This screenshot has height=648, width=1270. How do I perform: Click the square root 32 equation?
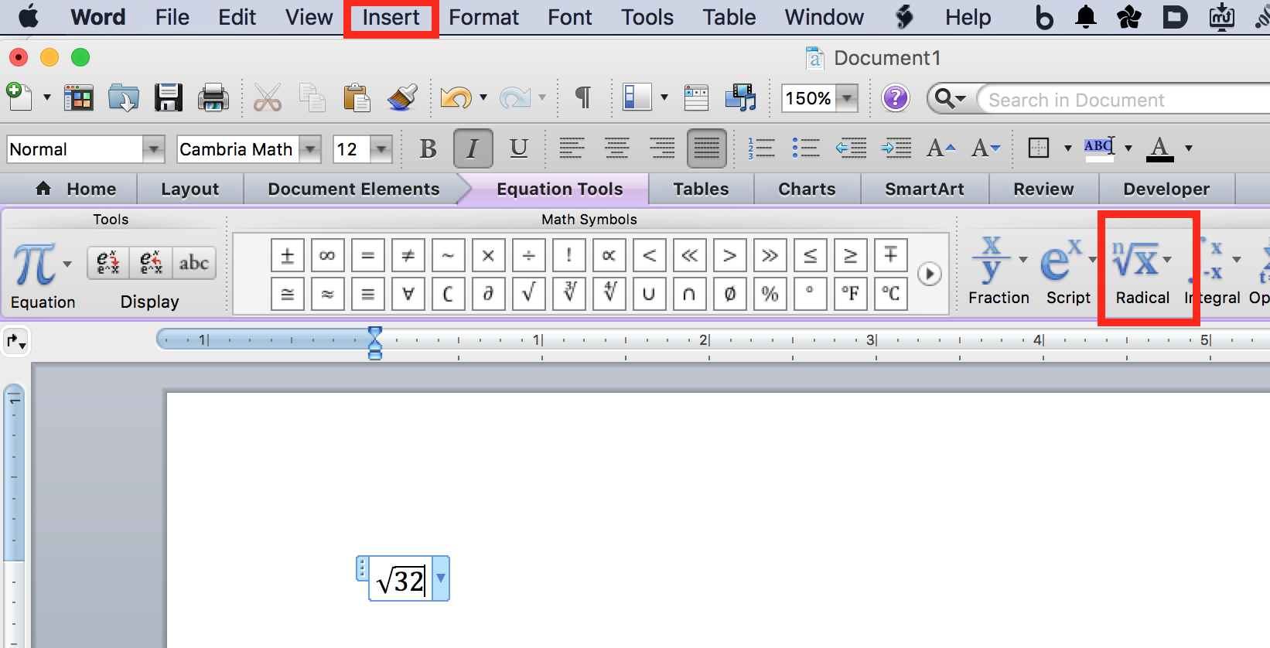pos(401,580)
